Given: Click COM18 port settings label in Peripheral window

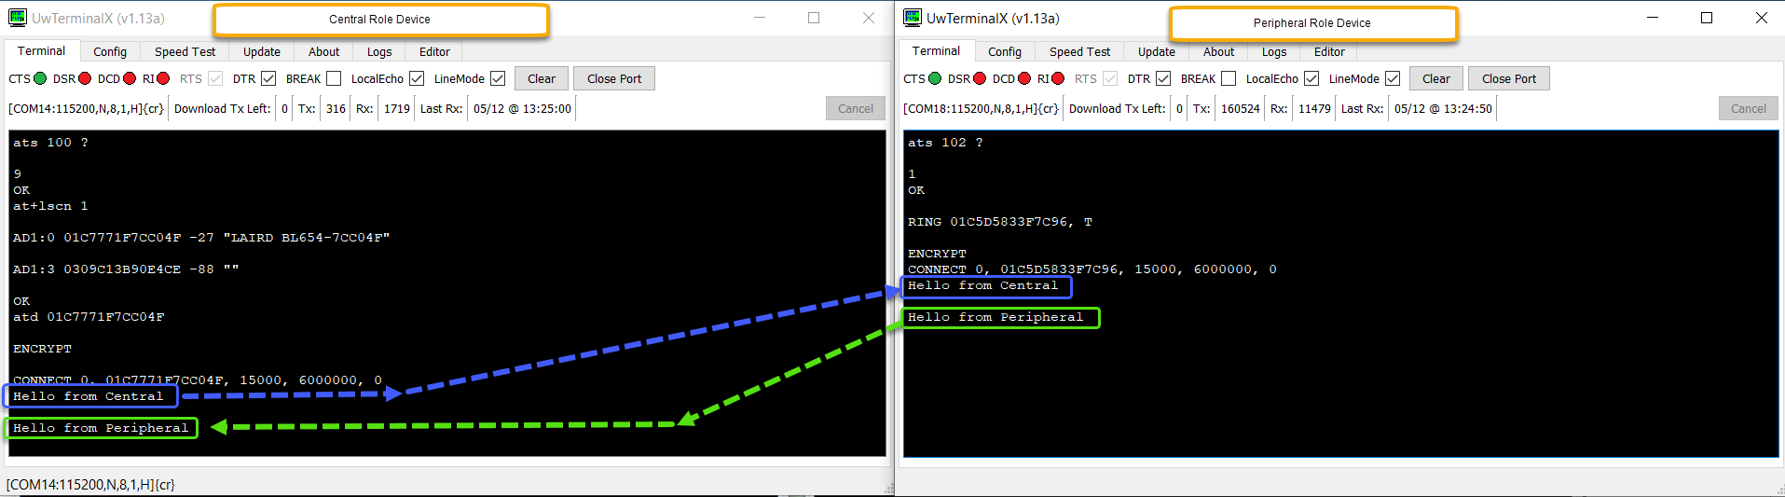Looking at the screenshot, I should click(982, 108).
